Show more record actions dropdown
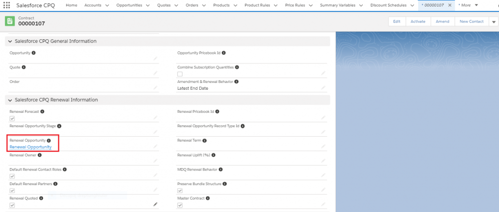Image resolution: width=499 pixels, height=212 pixels. click(x=494, y=21)
